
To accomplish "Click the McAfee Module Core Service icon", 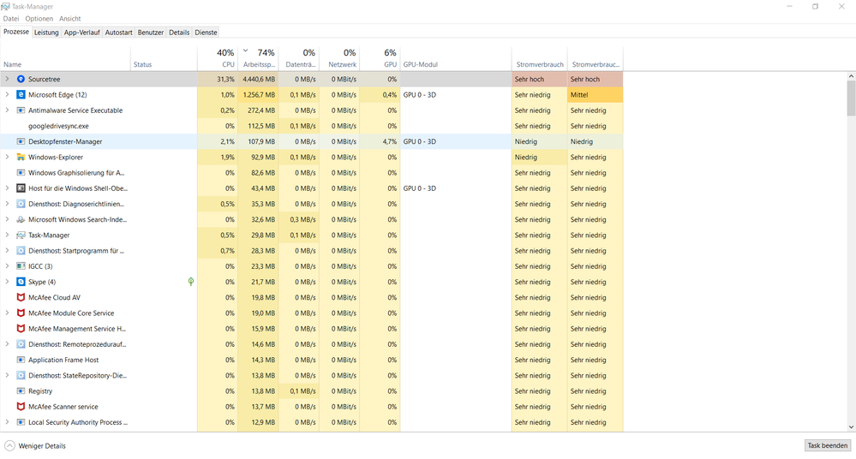I will [x=21, y=313].
